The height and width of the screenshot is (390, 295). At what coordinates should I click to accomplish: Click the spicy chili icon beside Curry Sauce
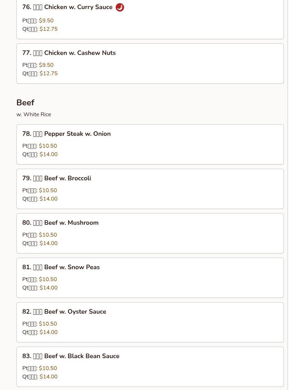120,7
